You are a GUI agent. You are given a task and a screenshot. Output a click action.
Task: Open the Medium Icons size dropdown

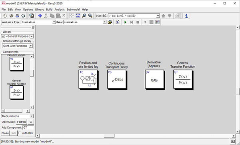(x=32, y=116)
